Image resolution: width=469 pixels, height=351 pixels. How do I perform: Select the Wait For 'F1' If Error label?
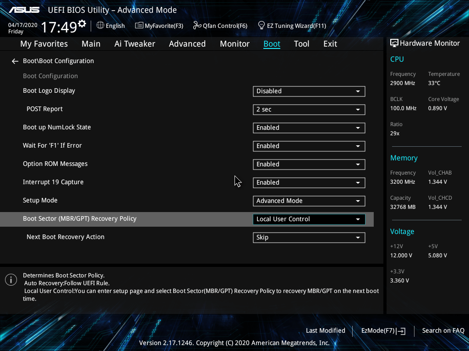point(52,145)
